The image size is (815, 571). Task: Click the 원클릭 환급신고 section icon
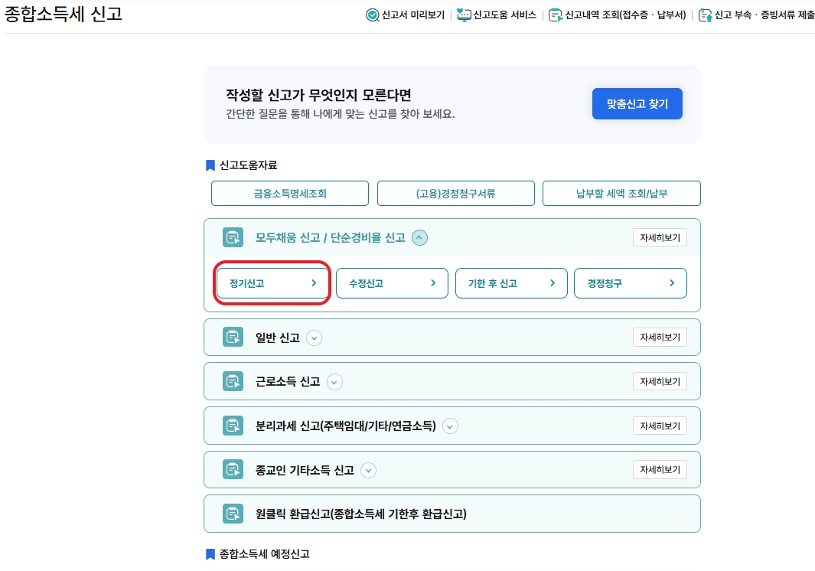233,513
